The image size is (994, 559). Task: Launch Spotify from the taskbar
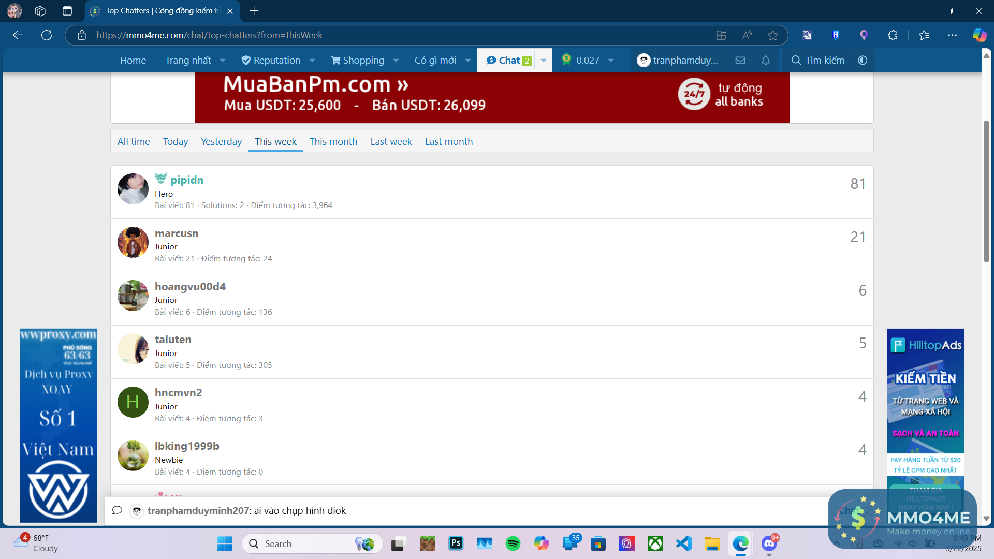point(513,543)
